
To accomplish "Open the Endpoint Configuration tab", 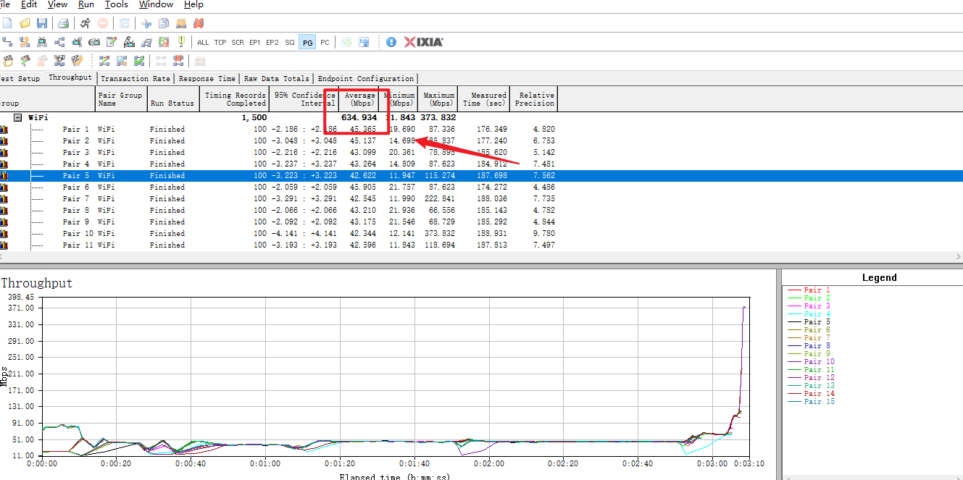I will click(365, 78).
